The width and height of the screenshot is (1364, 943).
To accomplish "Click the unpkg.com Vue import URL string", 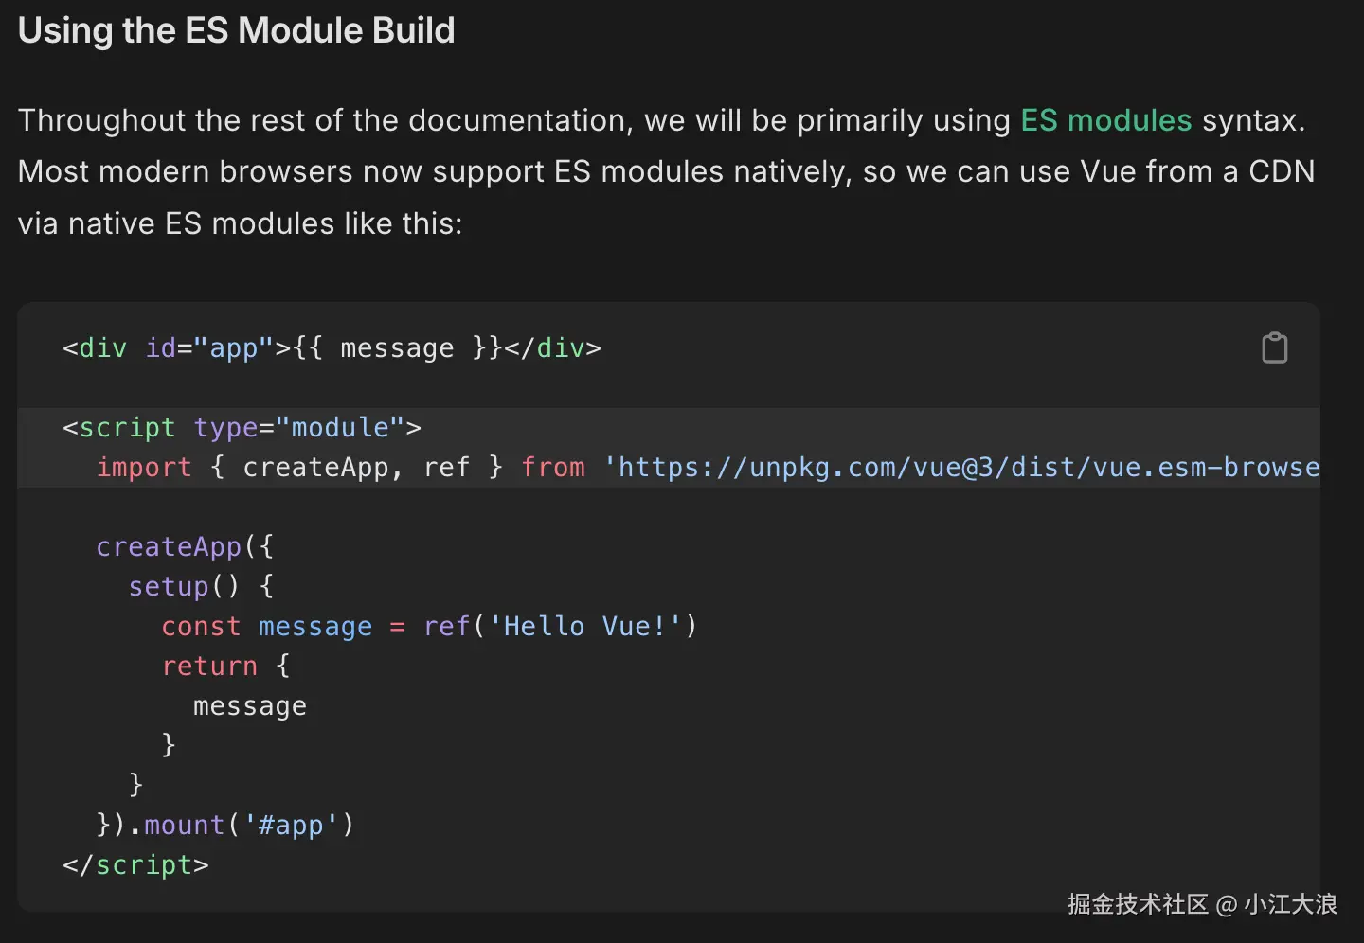I will pyautogui.click(x=961, y=467).
